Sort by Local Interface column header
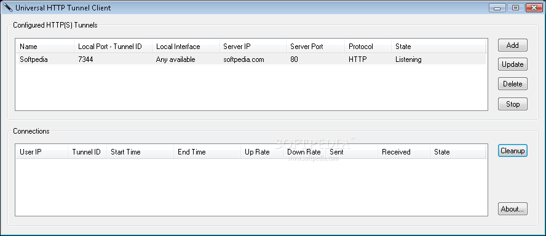This screenshot has width=546, height=236. [185, 47]
